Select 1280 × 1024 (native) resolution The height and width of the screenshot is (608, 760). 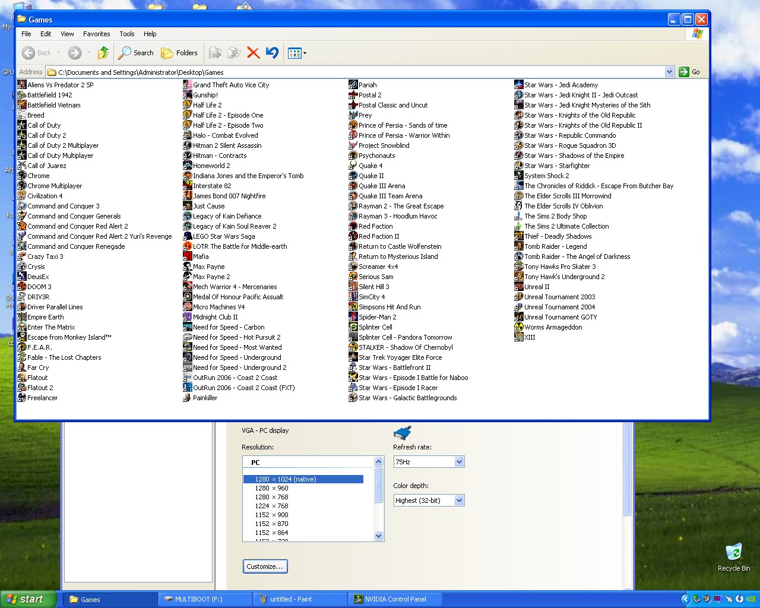pyautogui.click(x=303, y=479)
